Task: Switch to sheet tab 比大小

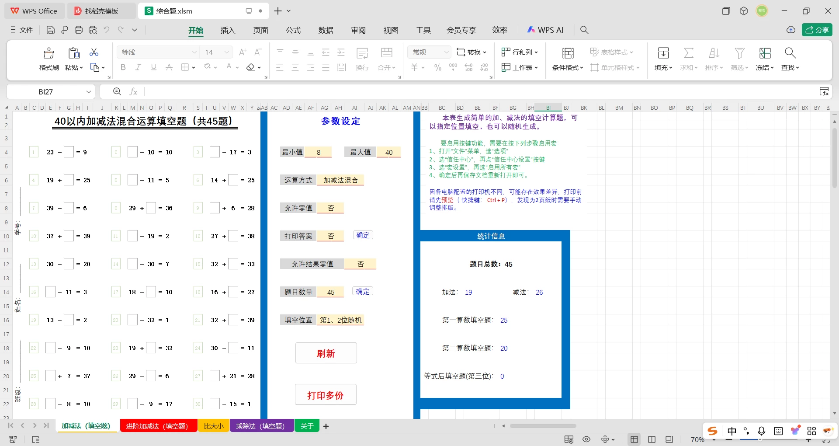Action: 214,426
